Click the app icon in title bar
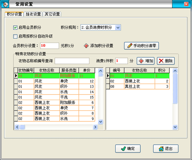Image resolution: width=192 pixels, height=160 pixels. (5, 5)
